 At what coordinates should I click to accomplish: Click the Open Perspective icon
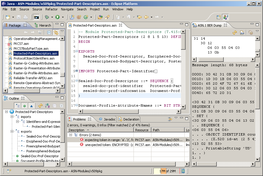coord(219,17)
